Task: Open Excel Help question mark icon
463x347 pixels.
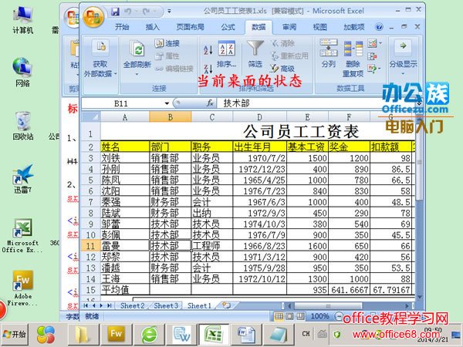Action: coord(379,27)
